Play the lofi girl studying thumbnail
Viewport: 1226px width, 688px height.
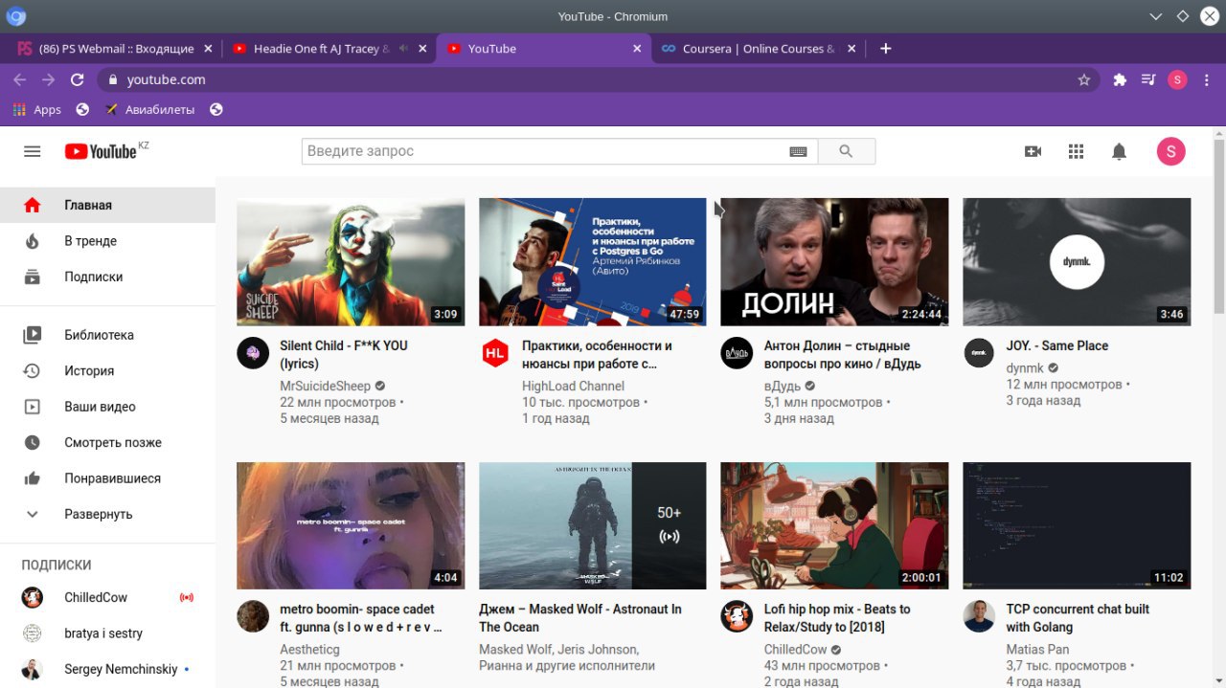pos(834,525)
